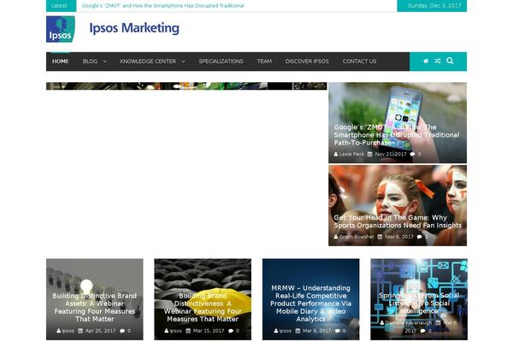513x342 pixels.
Task: Click the slider banner image strip
Action: 186,86
